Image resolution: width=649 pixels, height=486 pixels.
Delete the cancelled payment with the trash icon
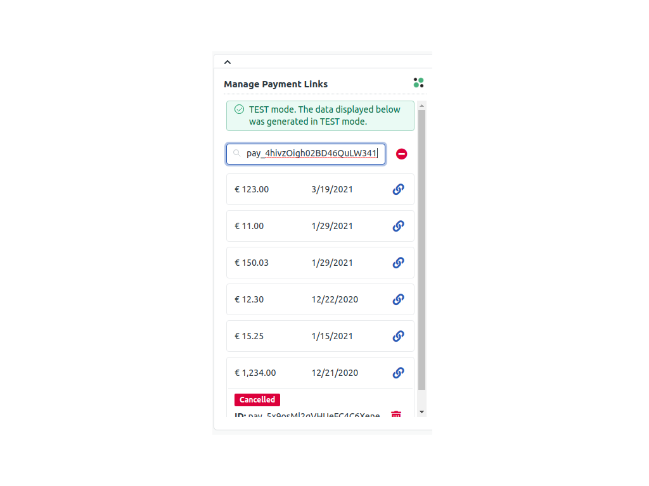(x=396, y=415)
